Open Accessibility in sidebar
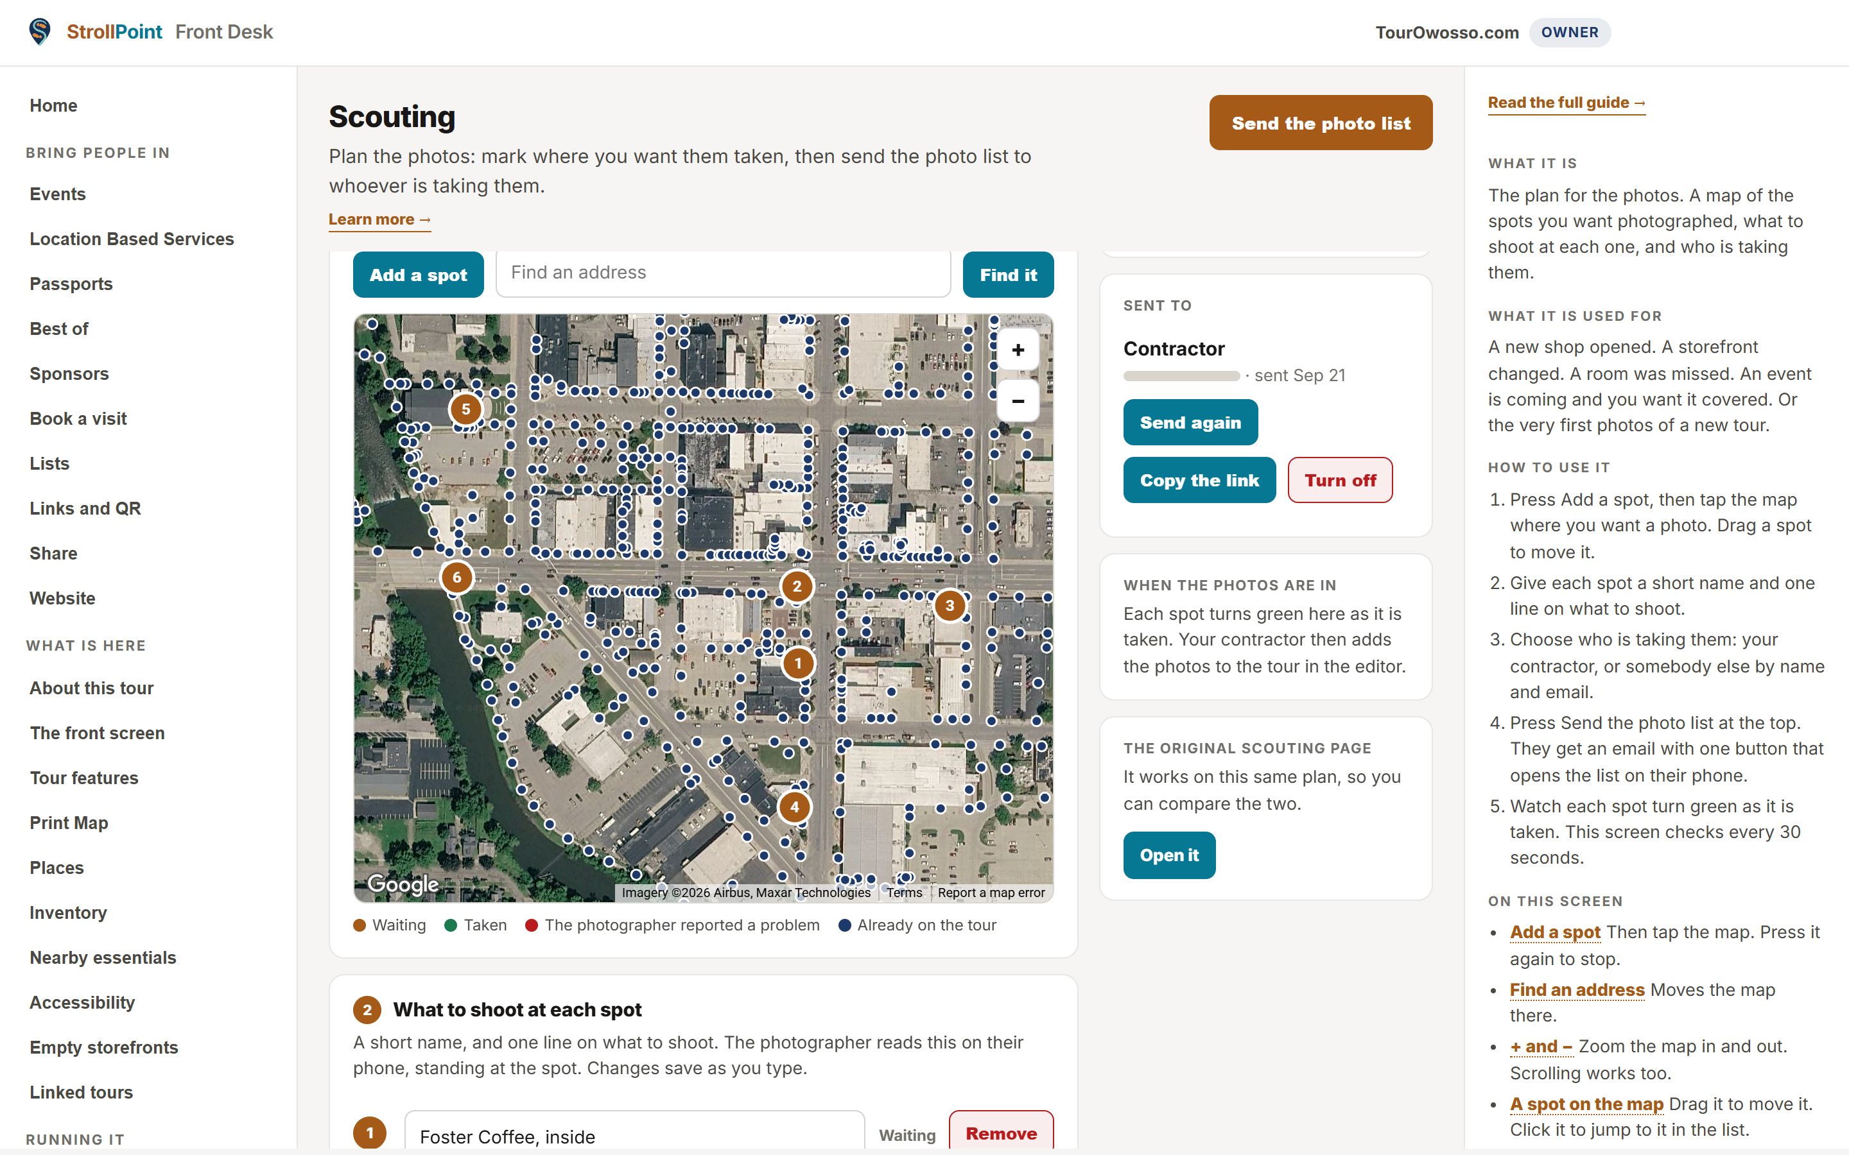 point(82,1002)
